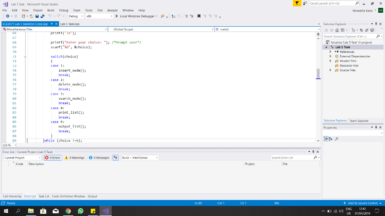
Task: Switch to the Lab 5 Task.cpp tab
Action: (70, 23)
